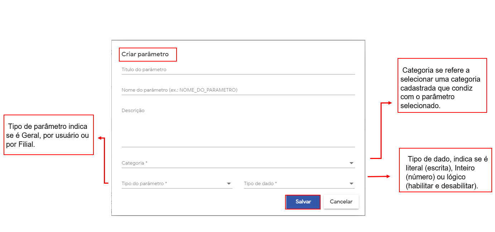
Task: Click the Tipo do parâmetro arrow icon
Action: [x=229, y=184]
